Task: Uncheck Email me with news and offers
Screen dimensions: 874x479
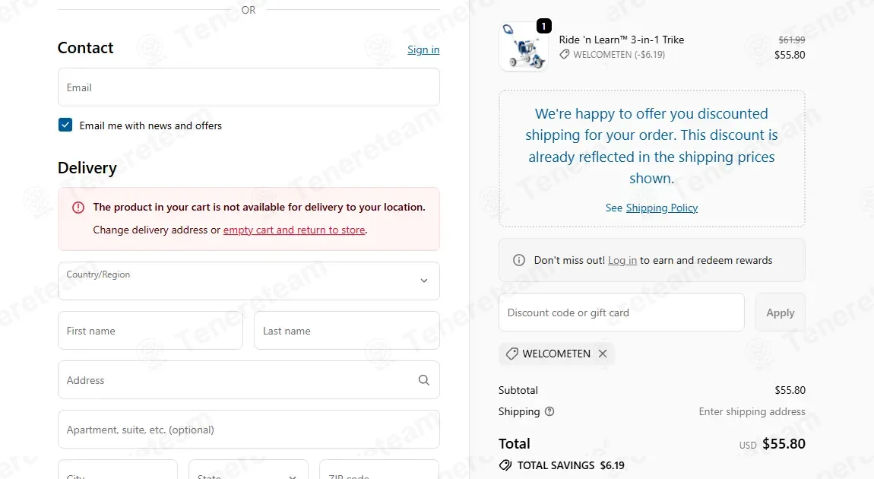Action: point(65,125)
